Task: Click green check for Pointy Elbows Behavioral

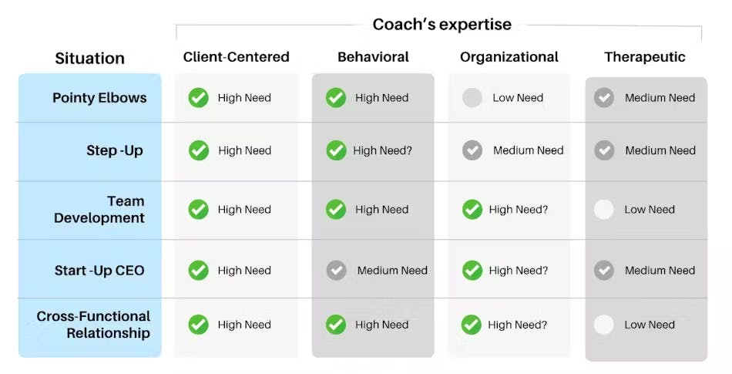Action: [336, 98]
